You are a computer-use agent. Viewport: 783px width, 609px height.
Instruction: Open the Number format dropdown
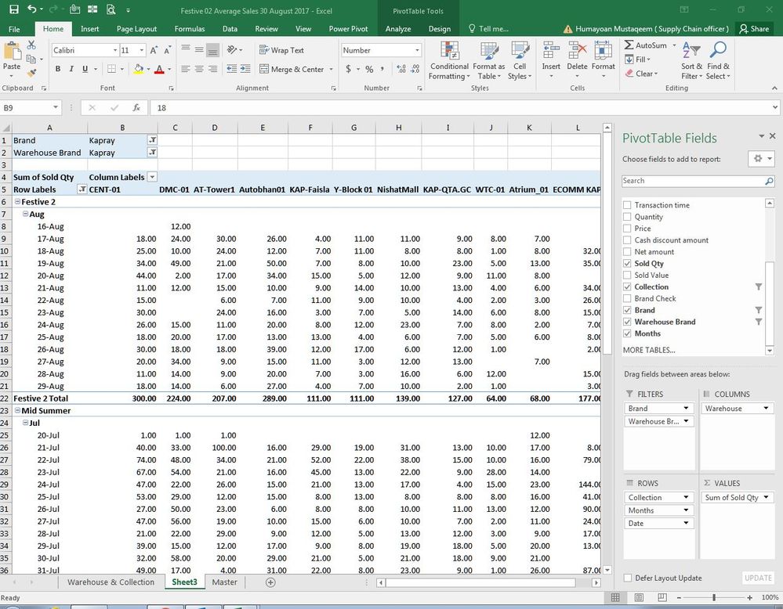click(416, 50)
